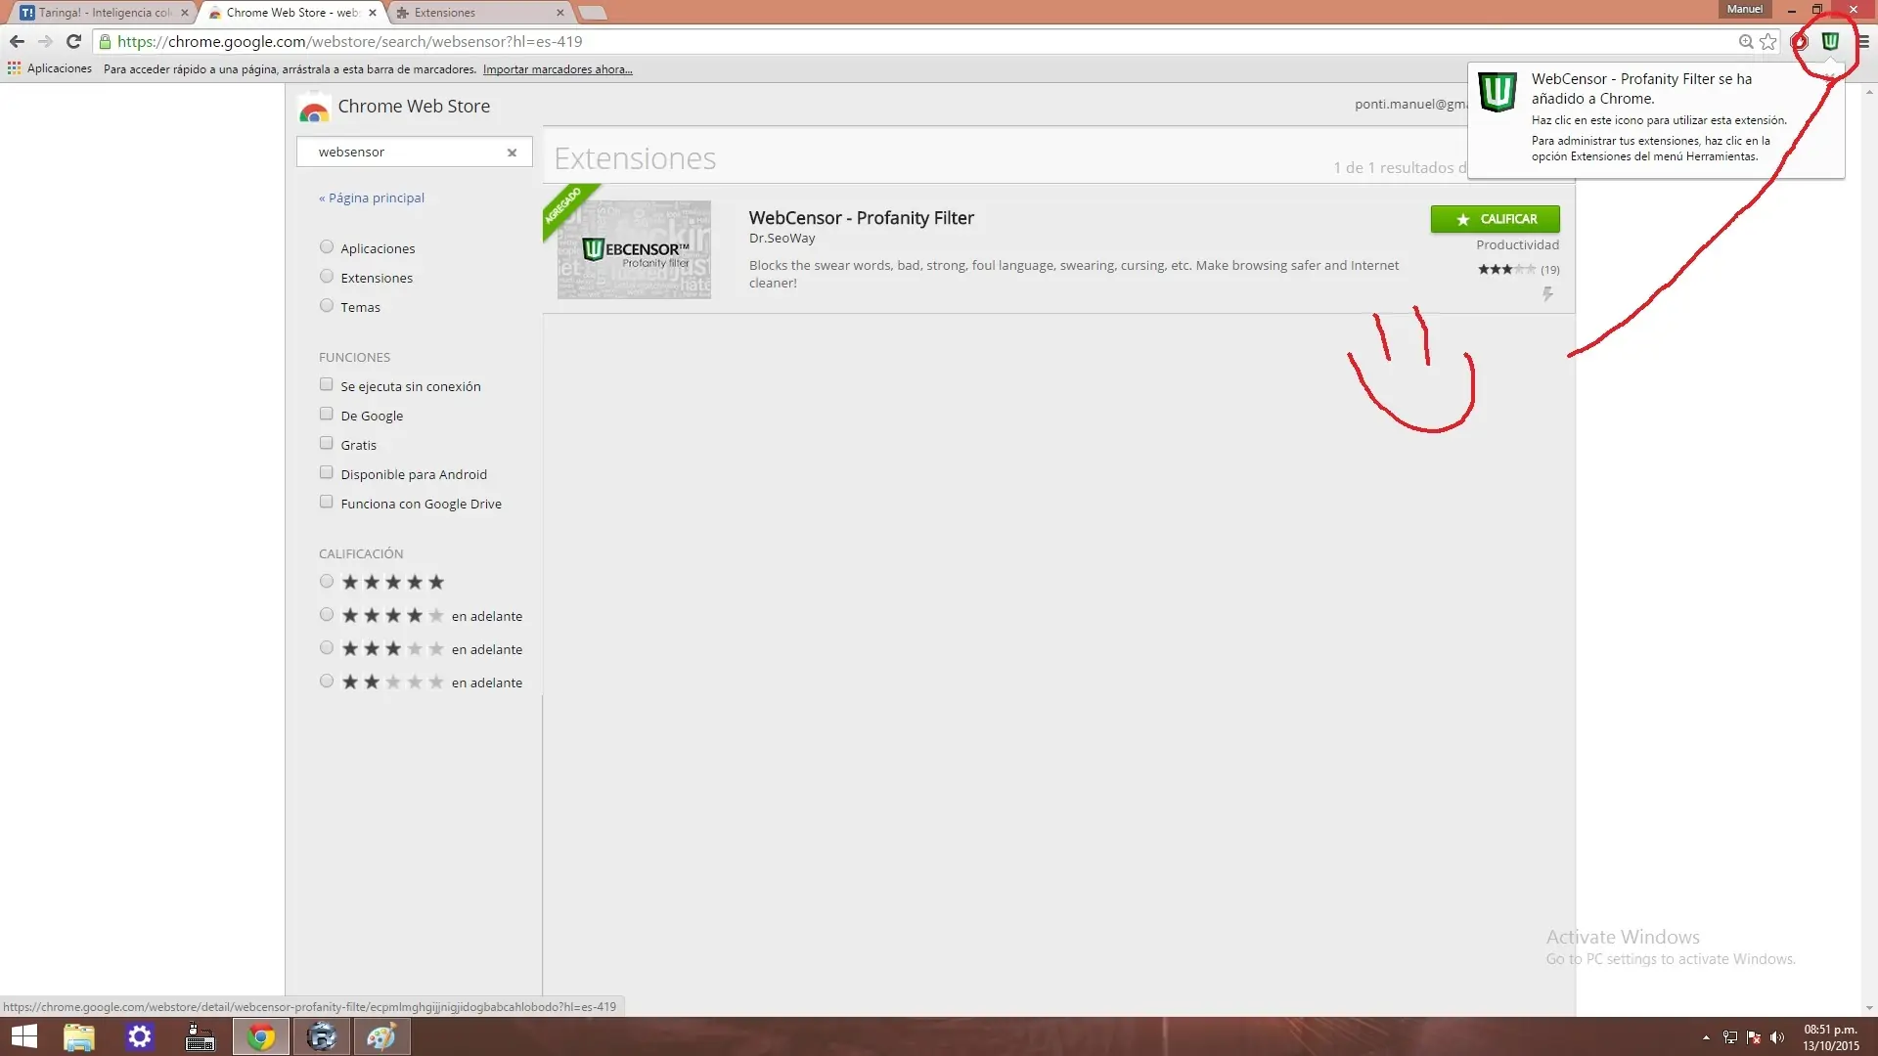
Task: Click the Dr.SeoWay developer name
Action: click(782, 239)
